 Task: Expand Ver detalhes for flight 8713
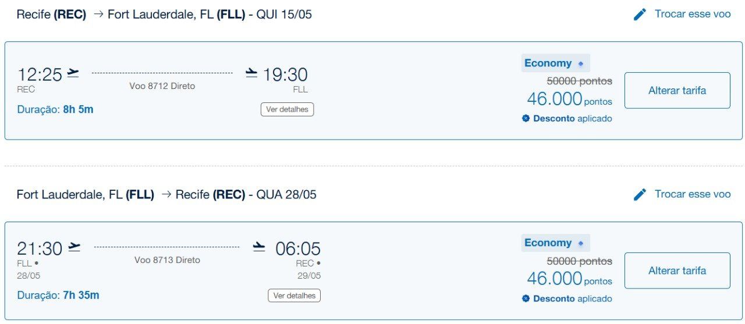(294, 295)
